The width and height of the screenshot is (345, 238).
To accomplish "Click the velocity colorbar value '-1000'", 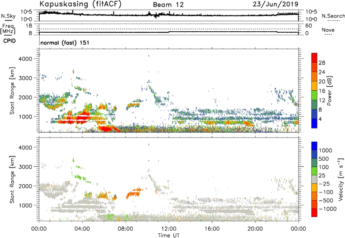I will coord(327,209).
